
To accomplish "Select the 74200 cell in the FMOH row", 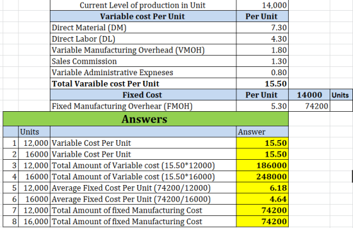I will coord(309,106).
